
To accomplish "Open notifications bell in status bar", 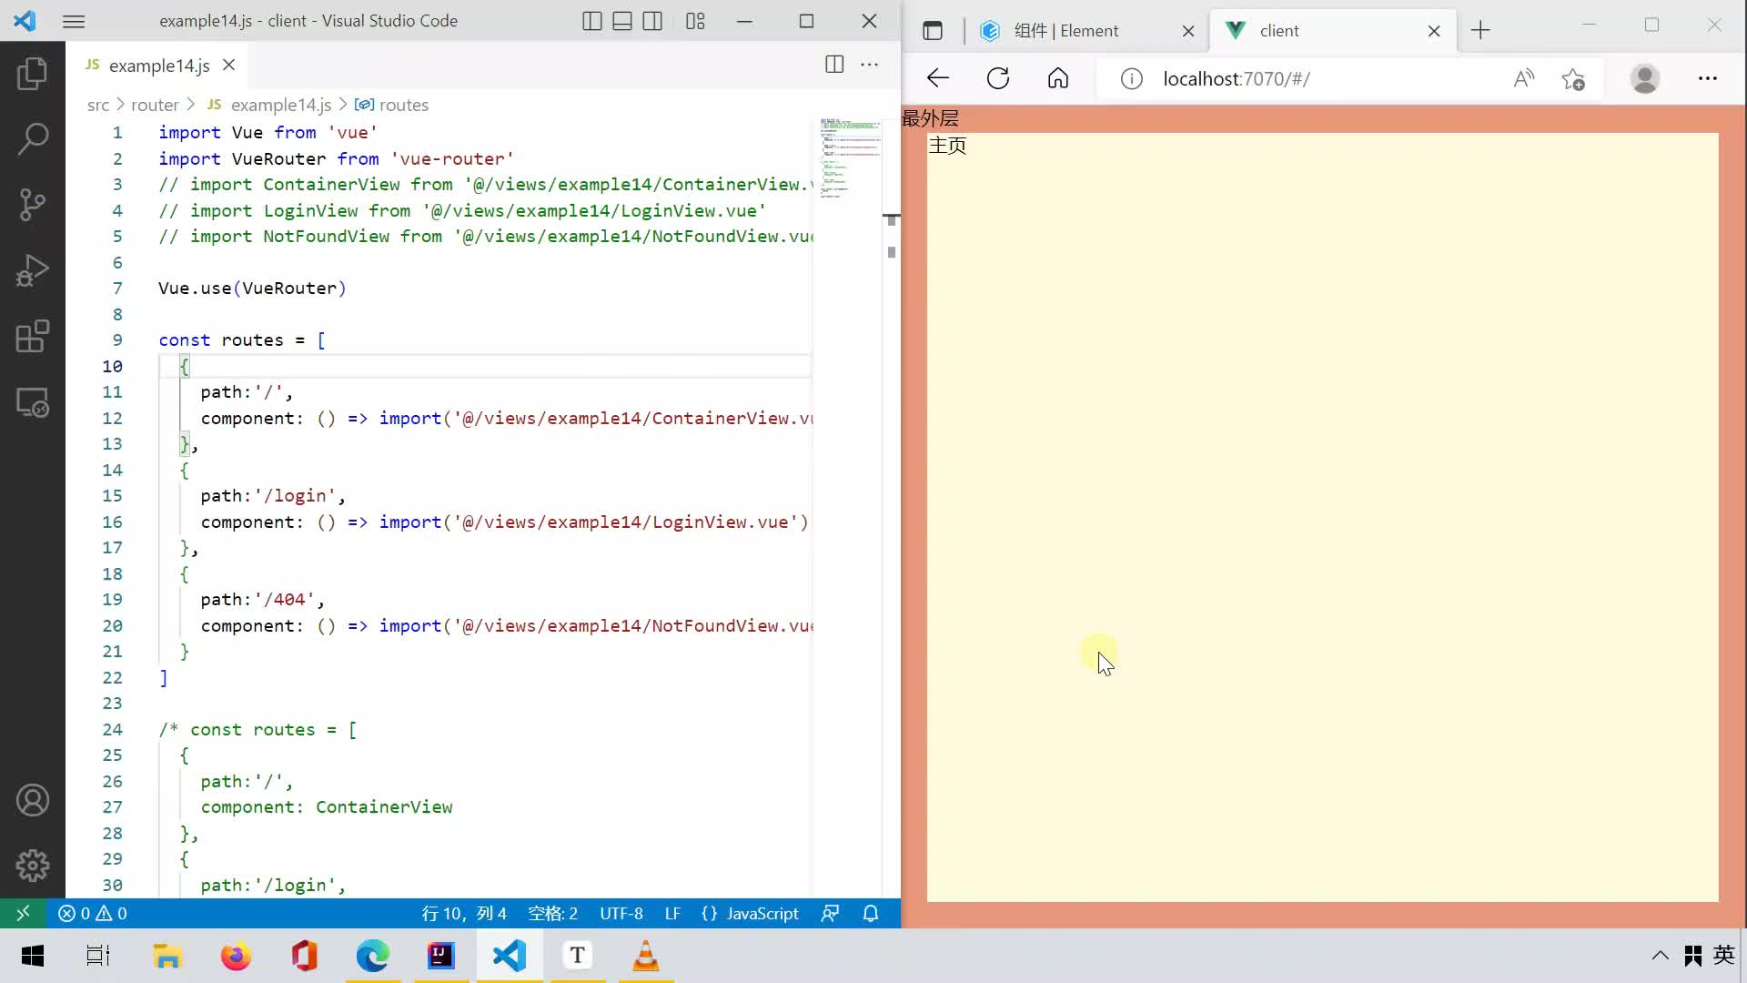I will click(x=871, y=913).
